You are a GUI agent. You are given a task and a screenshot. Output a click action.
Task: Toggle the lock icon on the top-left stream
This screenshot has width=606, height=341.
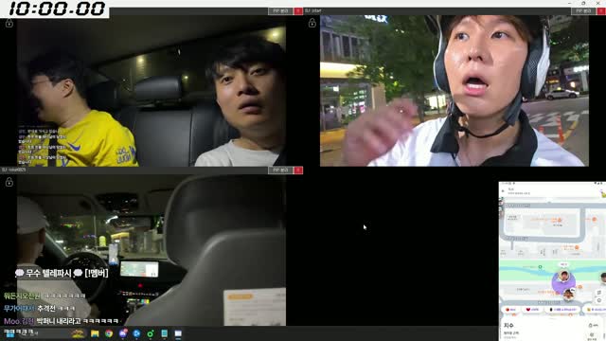click(9, 24)
